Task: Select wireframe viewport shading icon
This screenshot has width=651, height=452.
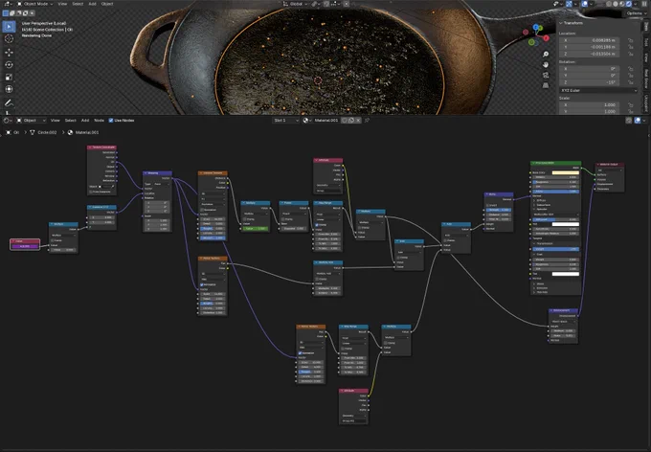Action: 609,4
